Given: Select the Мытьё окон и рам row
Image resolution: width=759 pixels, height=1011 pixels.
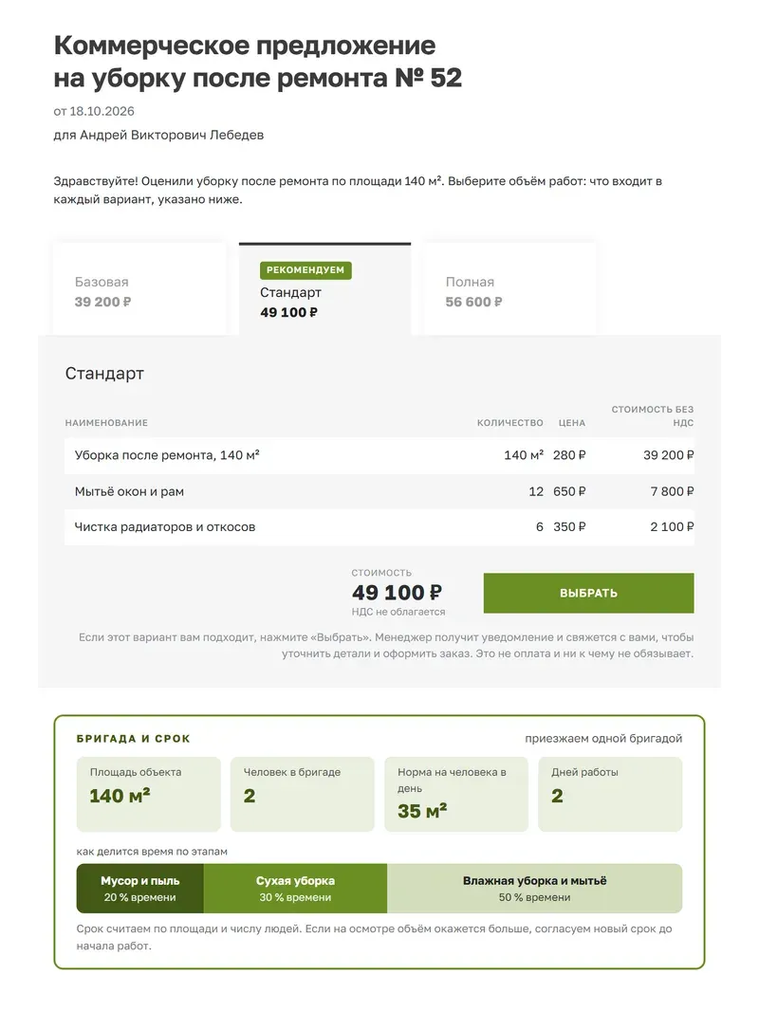Looking at the screenshot, I should (379, 492).
